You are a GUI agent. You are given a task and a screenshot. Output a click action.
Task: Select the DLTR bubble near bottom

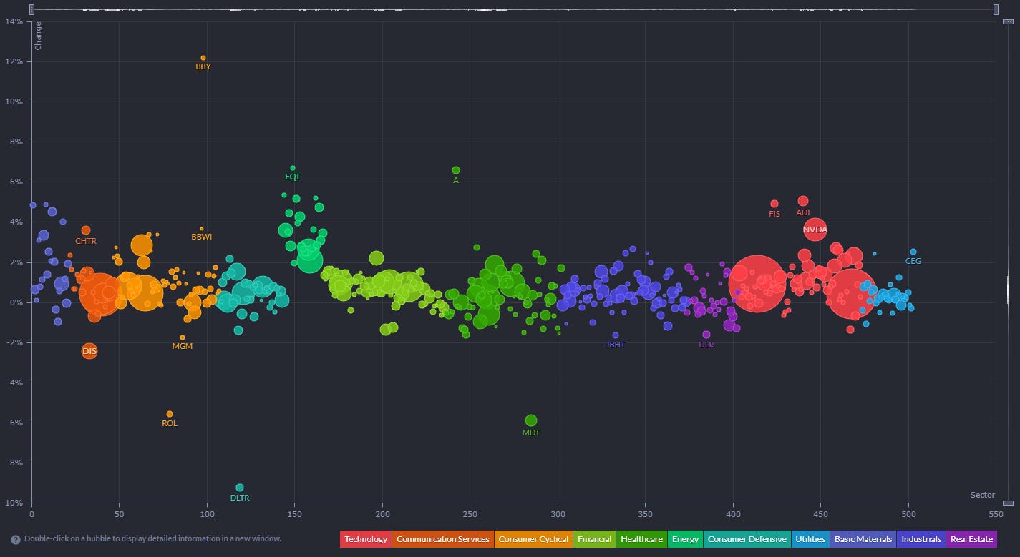[240, 488]
